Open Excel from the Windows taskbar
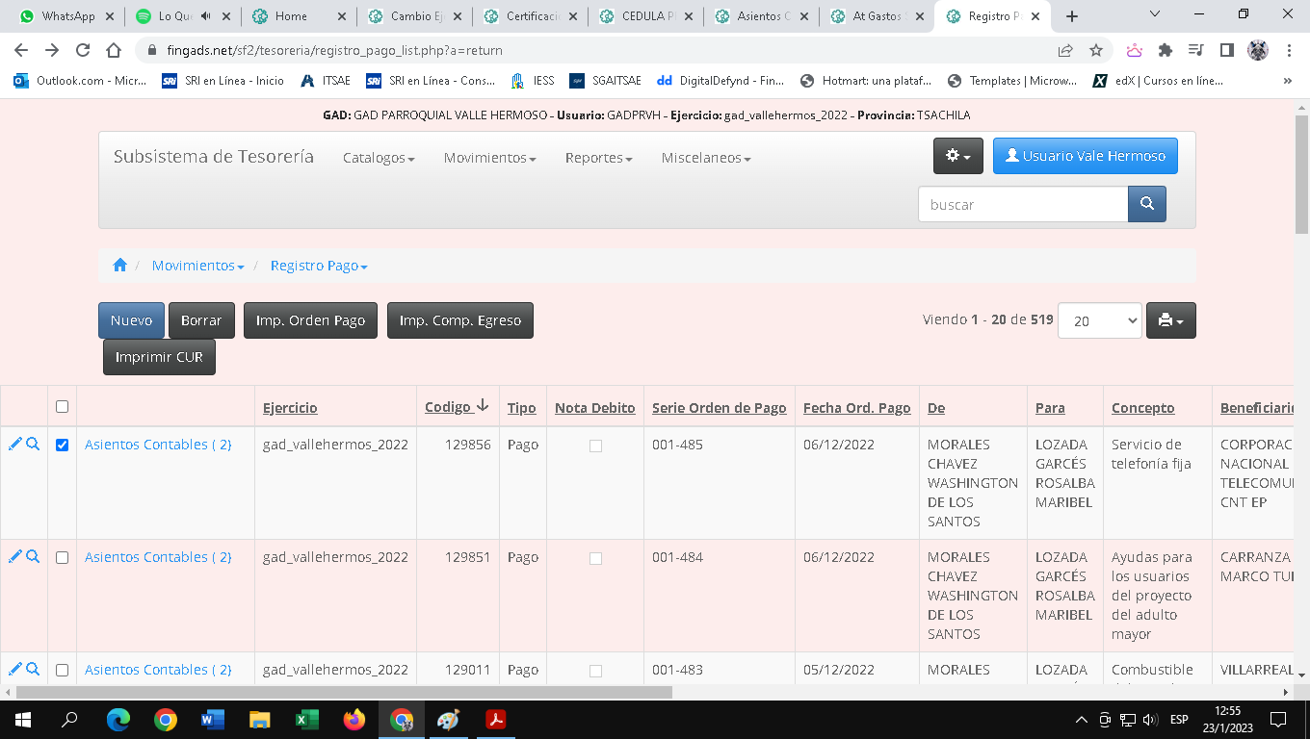This screenshot has width=1310, height=739. [x=307, y=720]
